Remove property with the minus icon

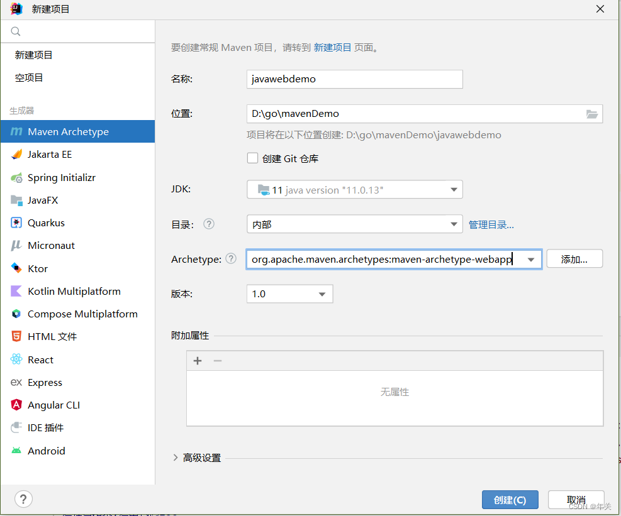coord(218,361)
